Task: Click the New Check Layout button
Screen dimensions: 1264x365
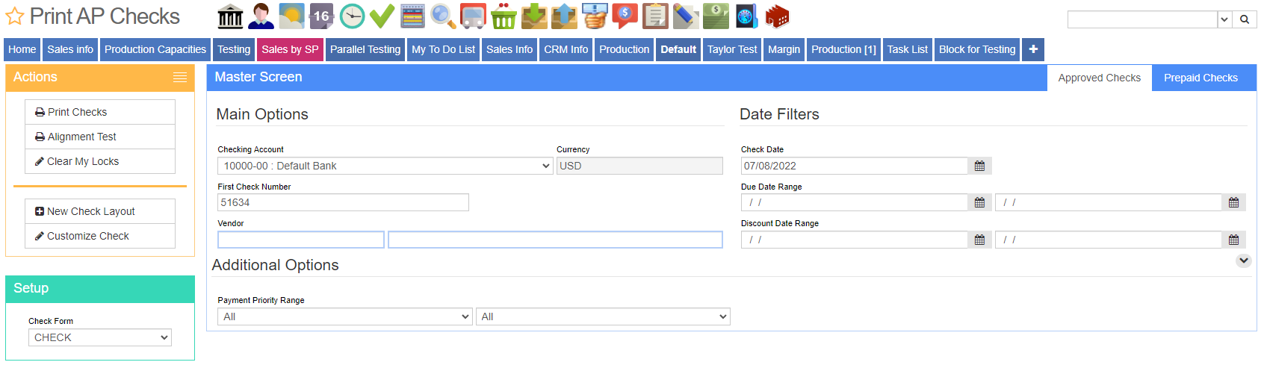Action: [x=100, y=211]
